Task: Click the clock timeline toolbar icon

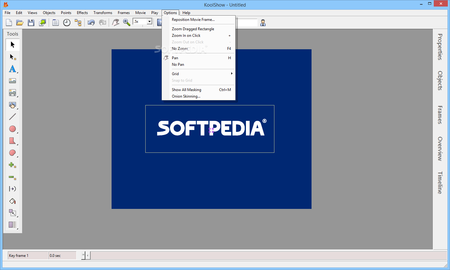Action: (x=67, y=22)
